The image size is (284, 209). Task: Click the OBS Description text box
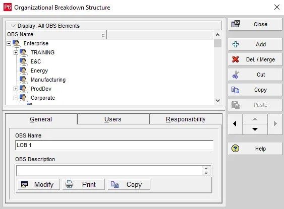tap(109, 171)
